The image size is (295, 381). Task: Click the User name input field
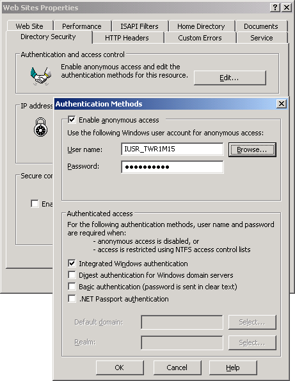point(172,149)
